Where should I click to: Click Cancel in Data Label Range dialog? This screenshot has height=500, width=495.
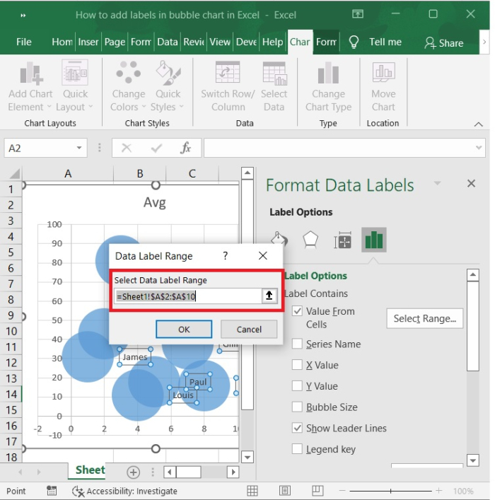(249, 329)
